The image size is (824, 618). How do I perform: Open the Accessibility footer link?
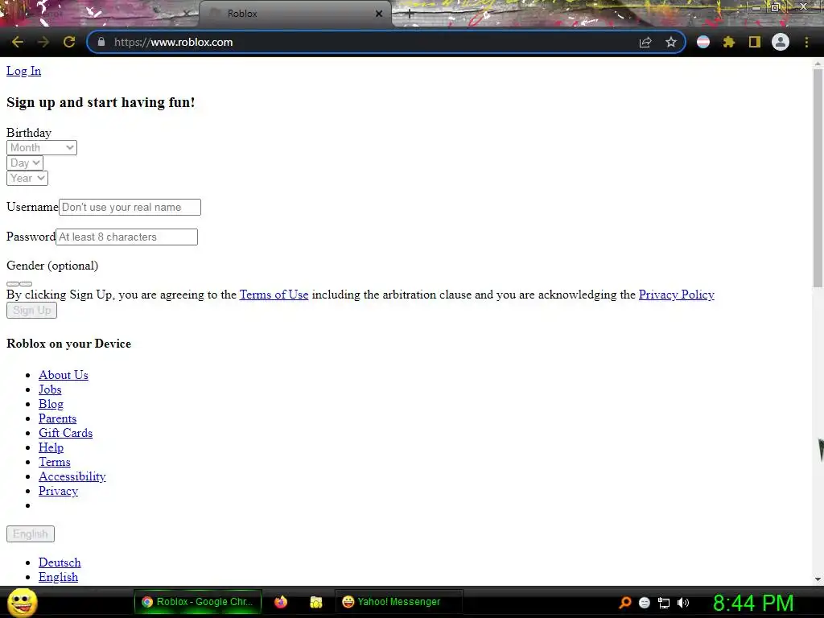tap(72, 476)
